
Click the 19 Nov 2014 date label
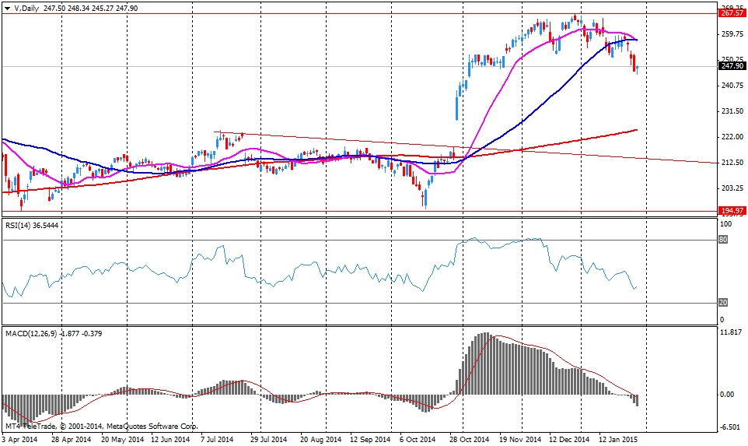[520, 439]
